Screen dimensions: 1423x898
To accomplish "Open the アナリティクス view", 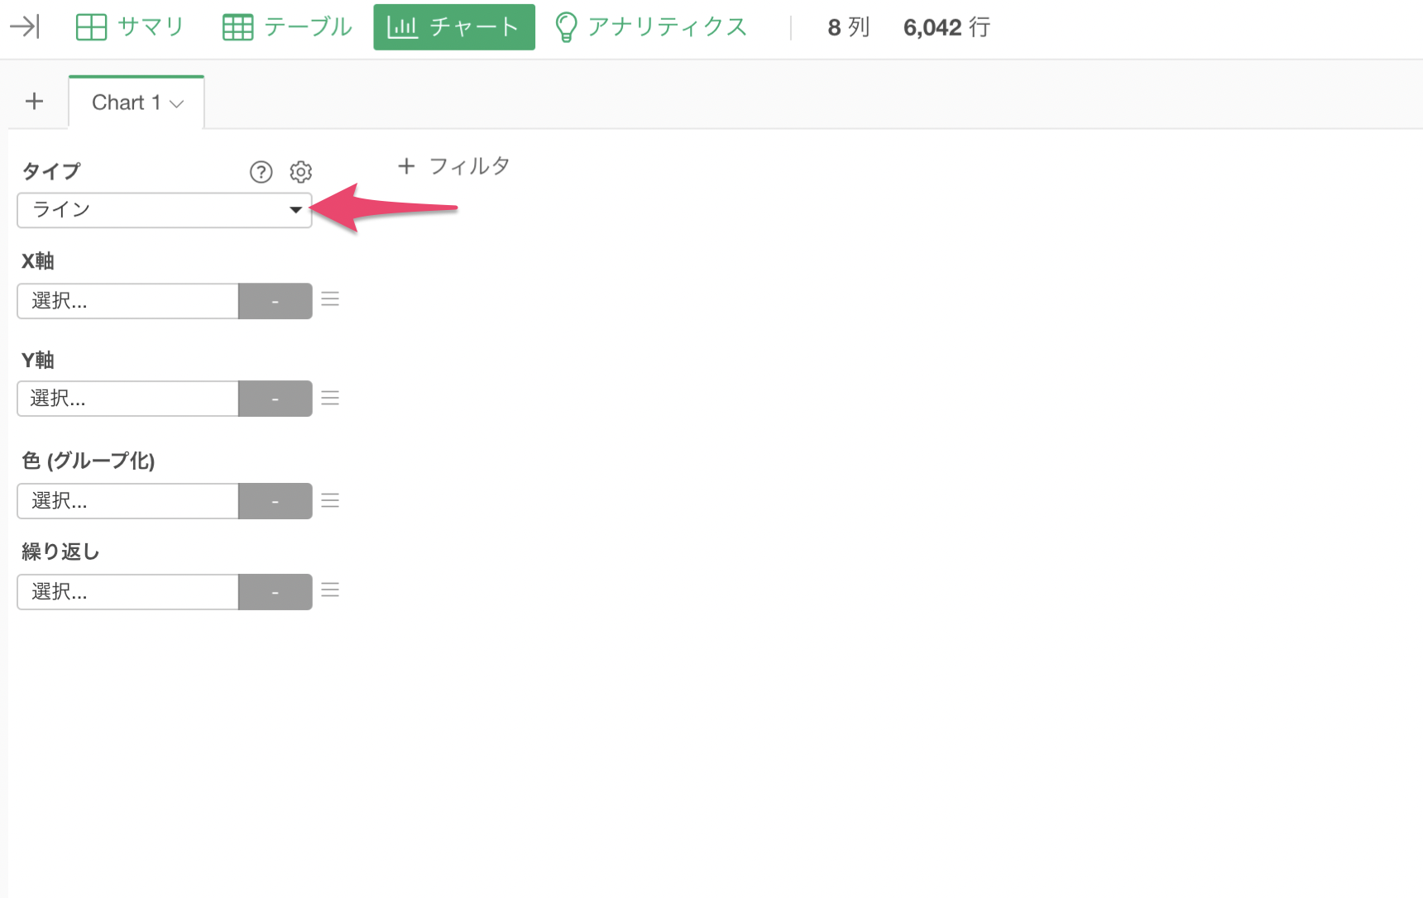I will [650, 27].
